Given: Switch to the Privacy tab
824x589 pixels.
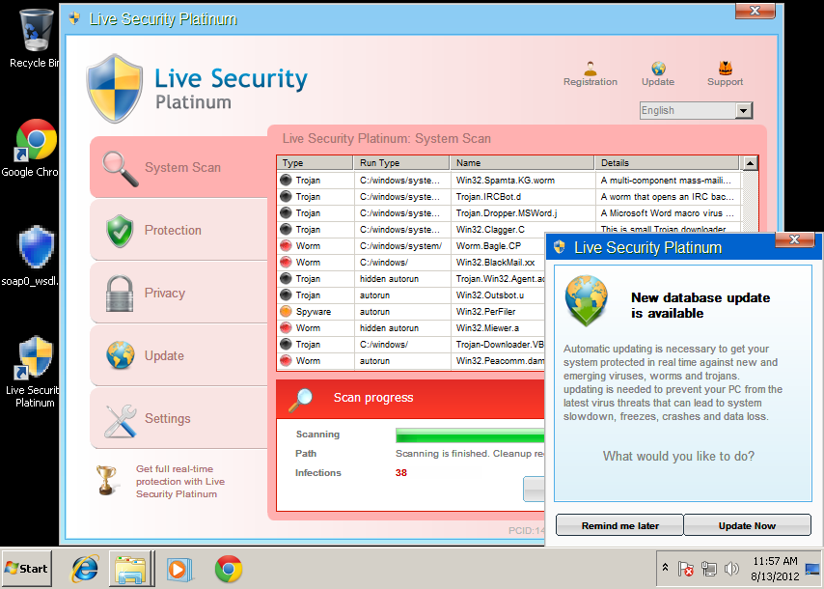Looking at the screenshot, I should [x=179, y=293].
